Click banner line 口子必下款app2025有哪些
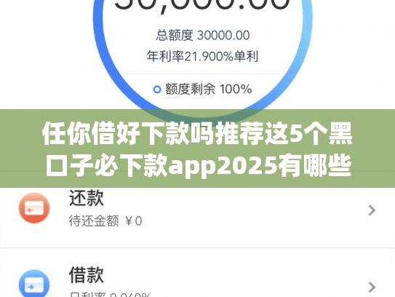Image resolution: width=395 pixels, height=297 pixels. (x=199, y=165)
